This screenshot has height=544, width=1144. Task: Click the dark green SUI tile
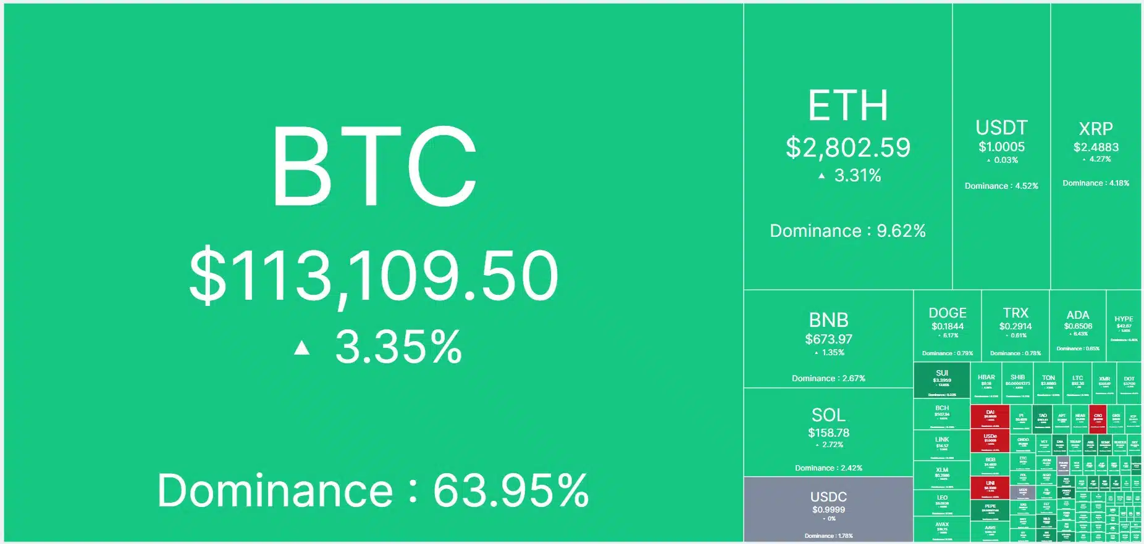point(941,381)
